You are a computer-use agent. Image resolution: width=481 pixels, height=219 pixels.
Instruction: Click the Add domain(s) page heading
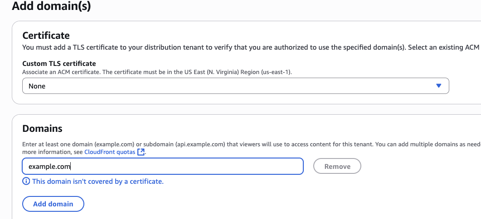click(51, 6)
